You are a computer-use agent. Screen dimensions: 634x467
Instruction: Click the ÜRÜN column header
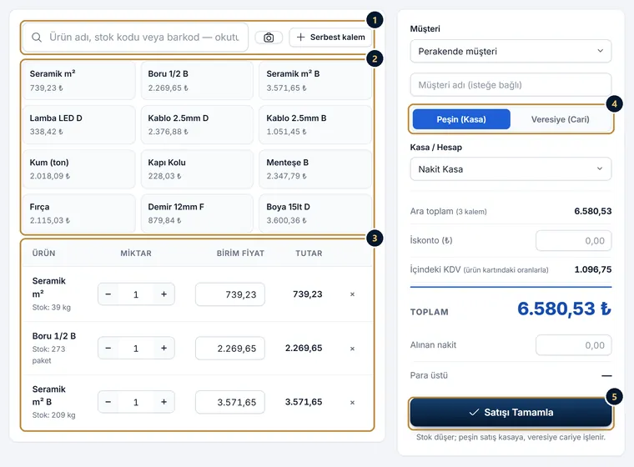[43, 254]
